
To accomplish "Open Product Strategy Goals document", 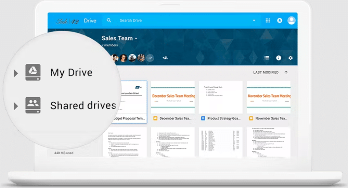I will [x=221, y=97].
